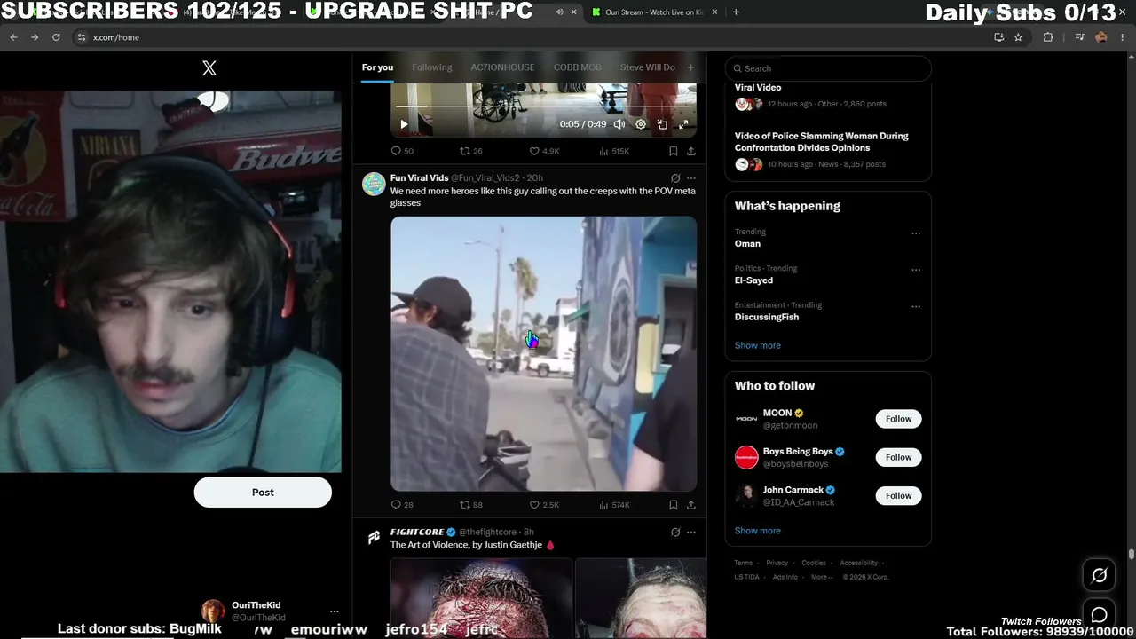The width and height of the screenshot is (1136, 639).
Task: Open Grok actions on FIGHTCORE post
Action: point(675,532)
